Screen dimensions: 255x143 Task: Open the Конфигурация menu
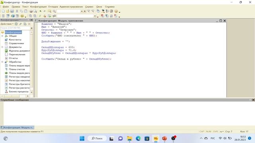click(x=38, y=7)
